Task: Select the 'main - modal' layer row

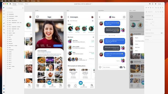Action: 15,66
